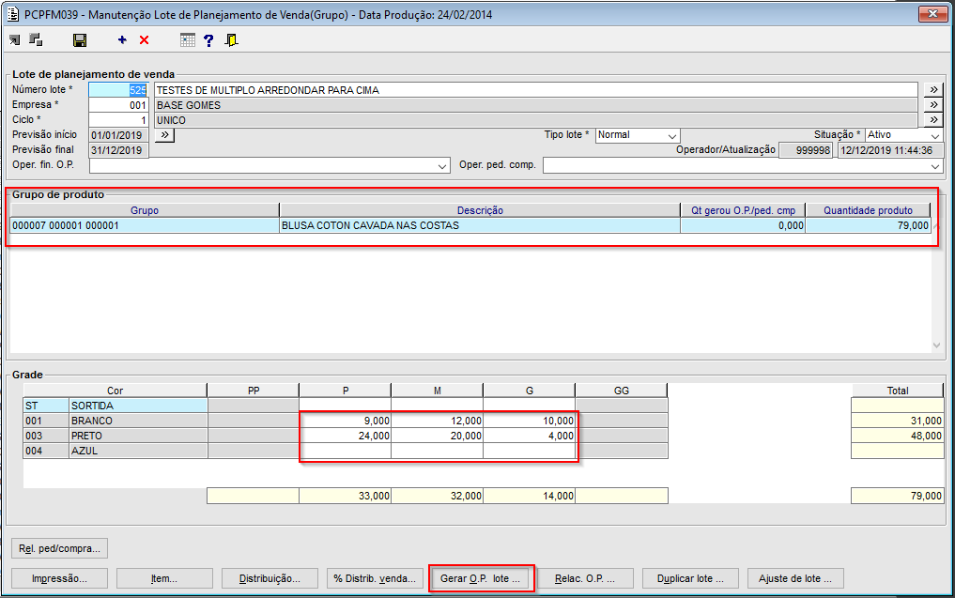Click the Previsão final date field
The width and height of the screenshot is (955, 598).
point(118,150)
